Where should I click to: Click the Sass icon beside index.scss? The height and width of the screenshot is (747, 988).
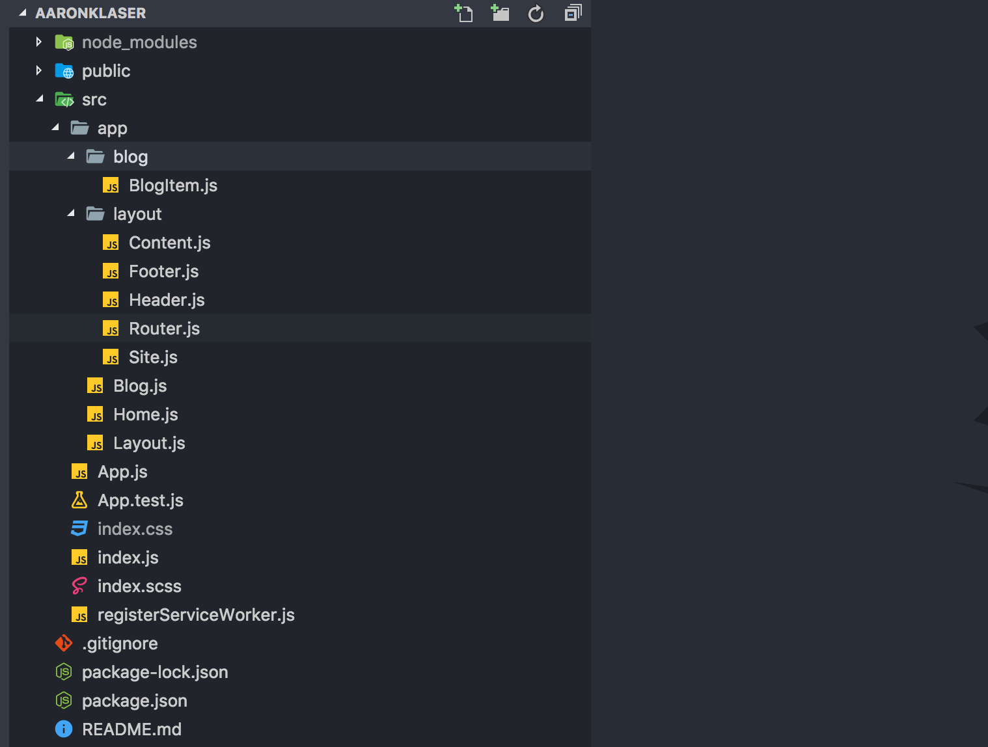tap(79, 586)
